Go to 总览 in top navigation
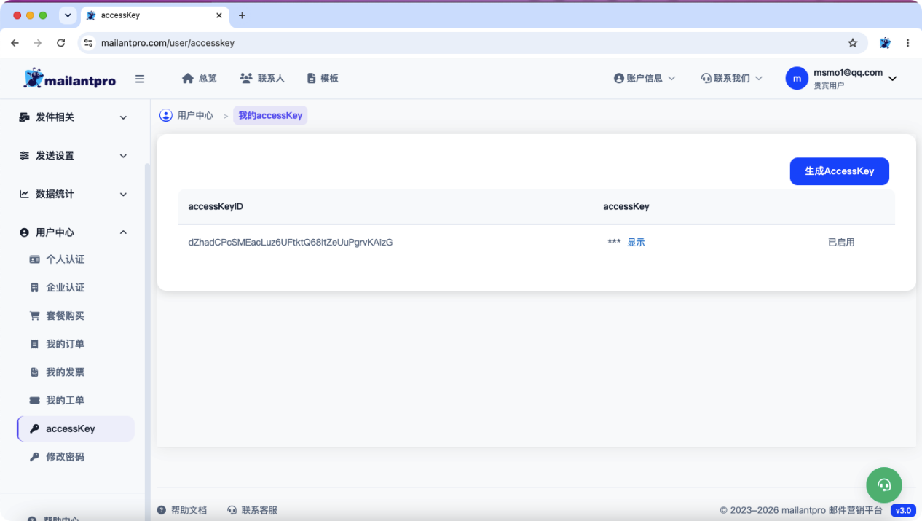This screenshot has width=922, height=521. coord(199,79)
